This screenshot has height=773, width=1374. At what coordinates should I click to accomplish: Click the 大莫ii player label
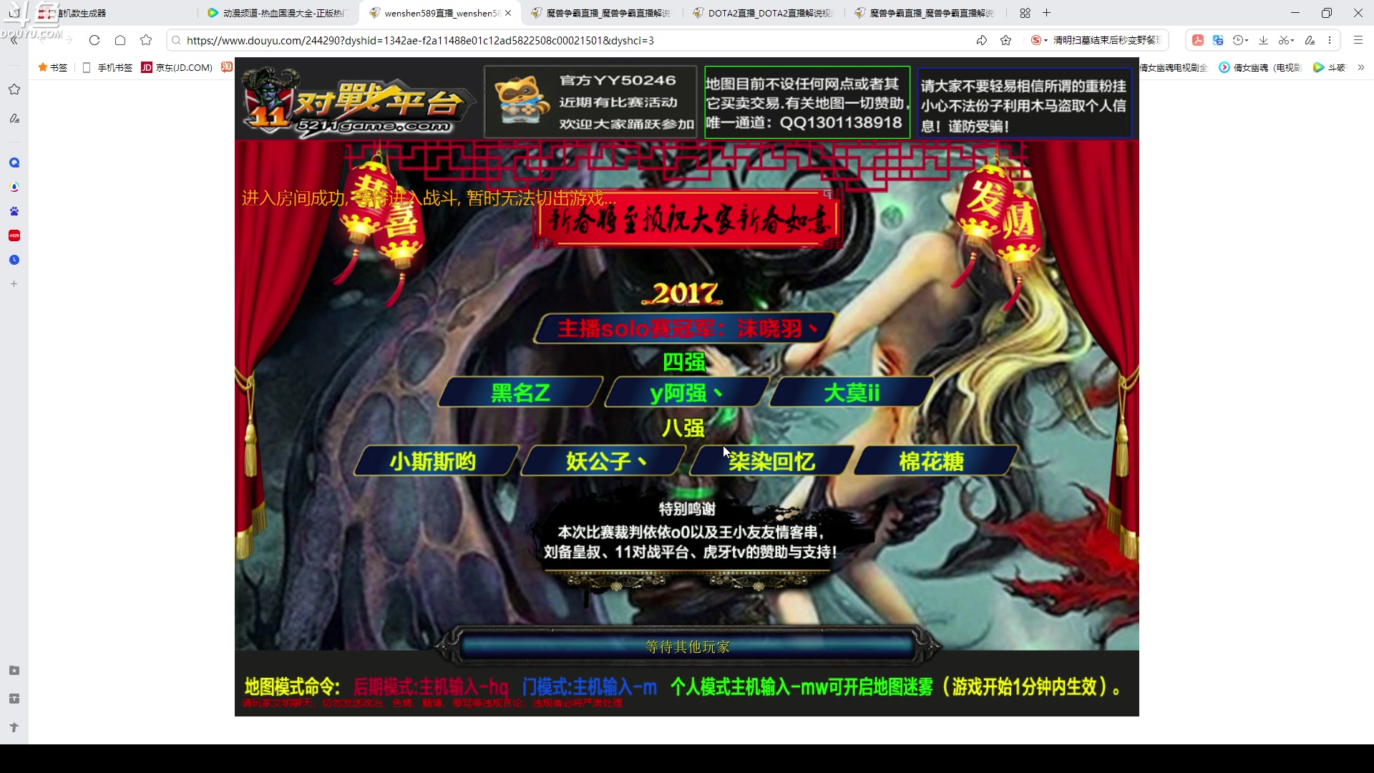(851, 392)
